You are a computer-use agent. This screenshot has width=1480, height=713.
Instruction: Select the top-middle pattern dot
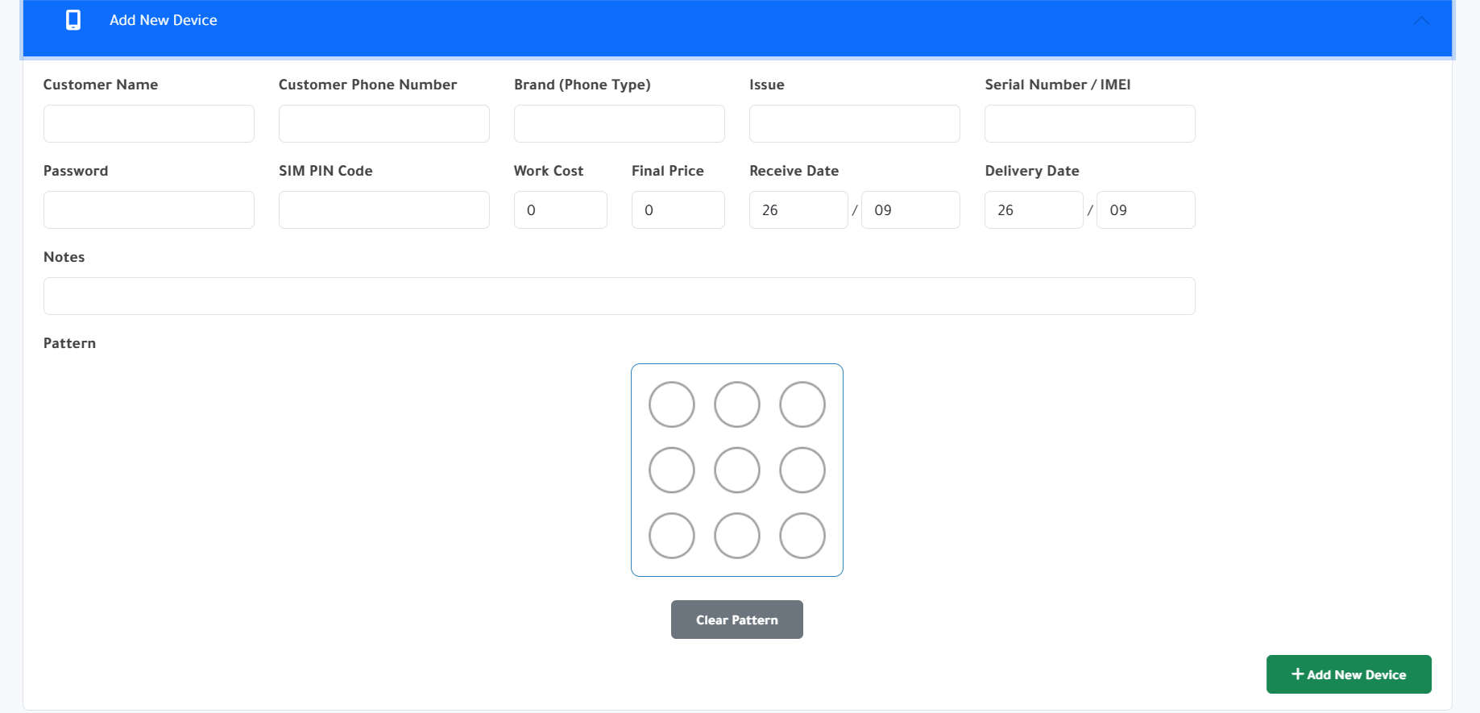click(x=736, y=404)
